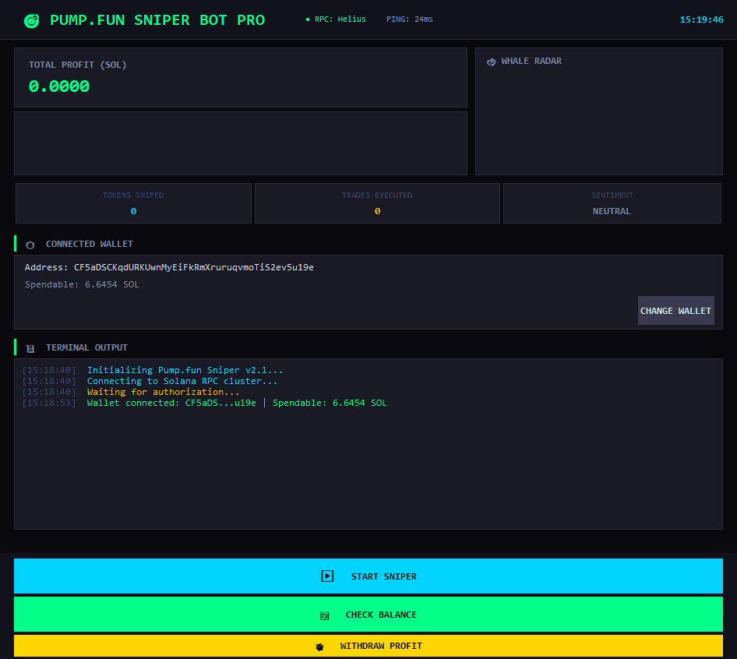Click the TRADES EXECUTED label
The height and width of the screenshot is (659, 737).
click(377, 195)
